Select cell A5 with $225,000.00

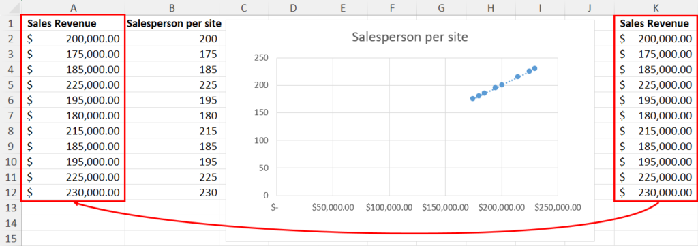[73, 85]
